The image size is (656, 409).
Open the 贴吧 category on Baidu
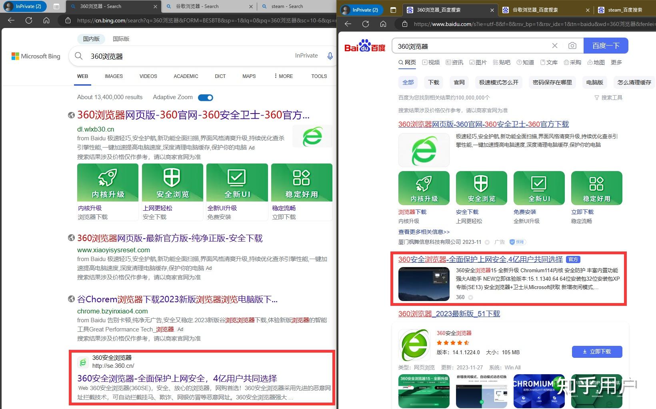pyautogui.click(x=502, y=62)
